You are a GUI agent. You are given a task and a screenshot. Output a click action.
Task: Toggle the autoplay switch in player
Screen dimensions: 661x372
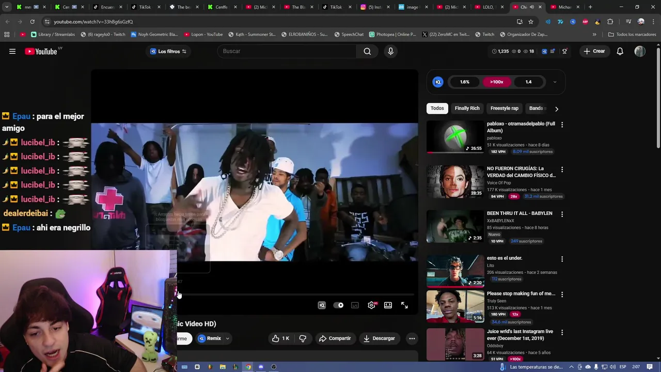coord(338,305)
